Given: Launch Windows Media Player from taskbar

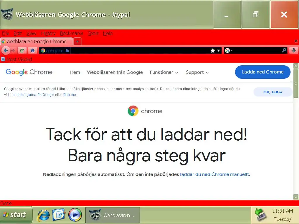Looking at the screenshot, I should (75, 215).
